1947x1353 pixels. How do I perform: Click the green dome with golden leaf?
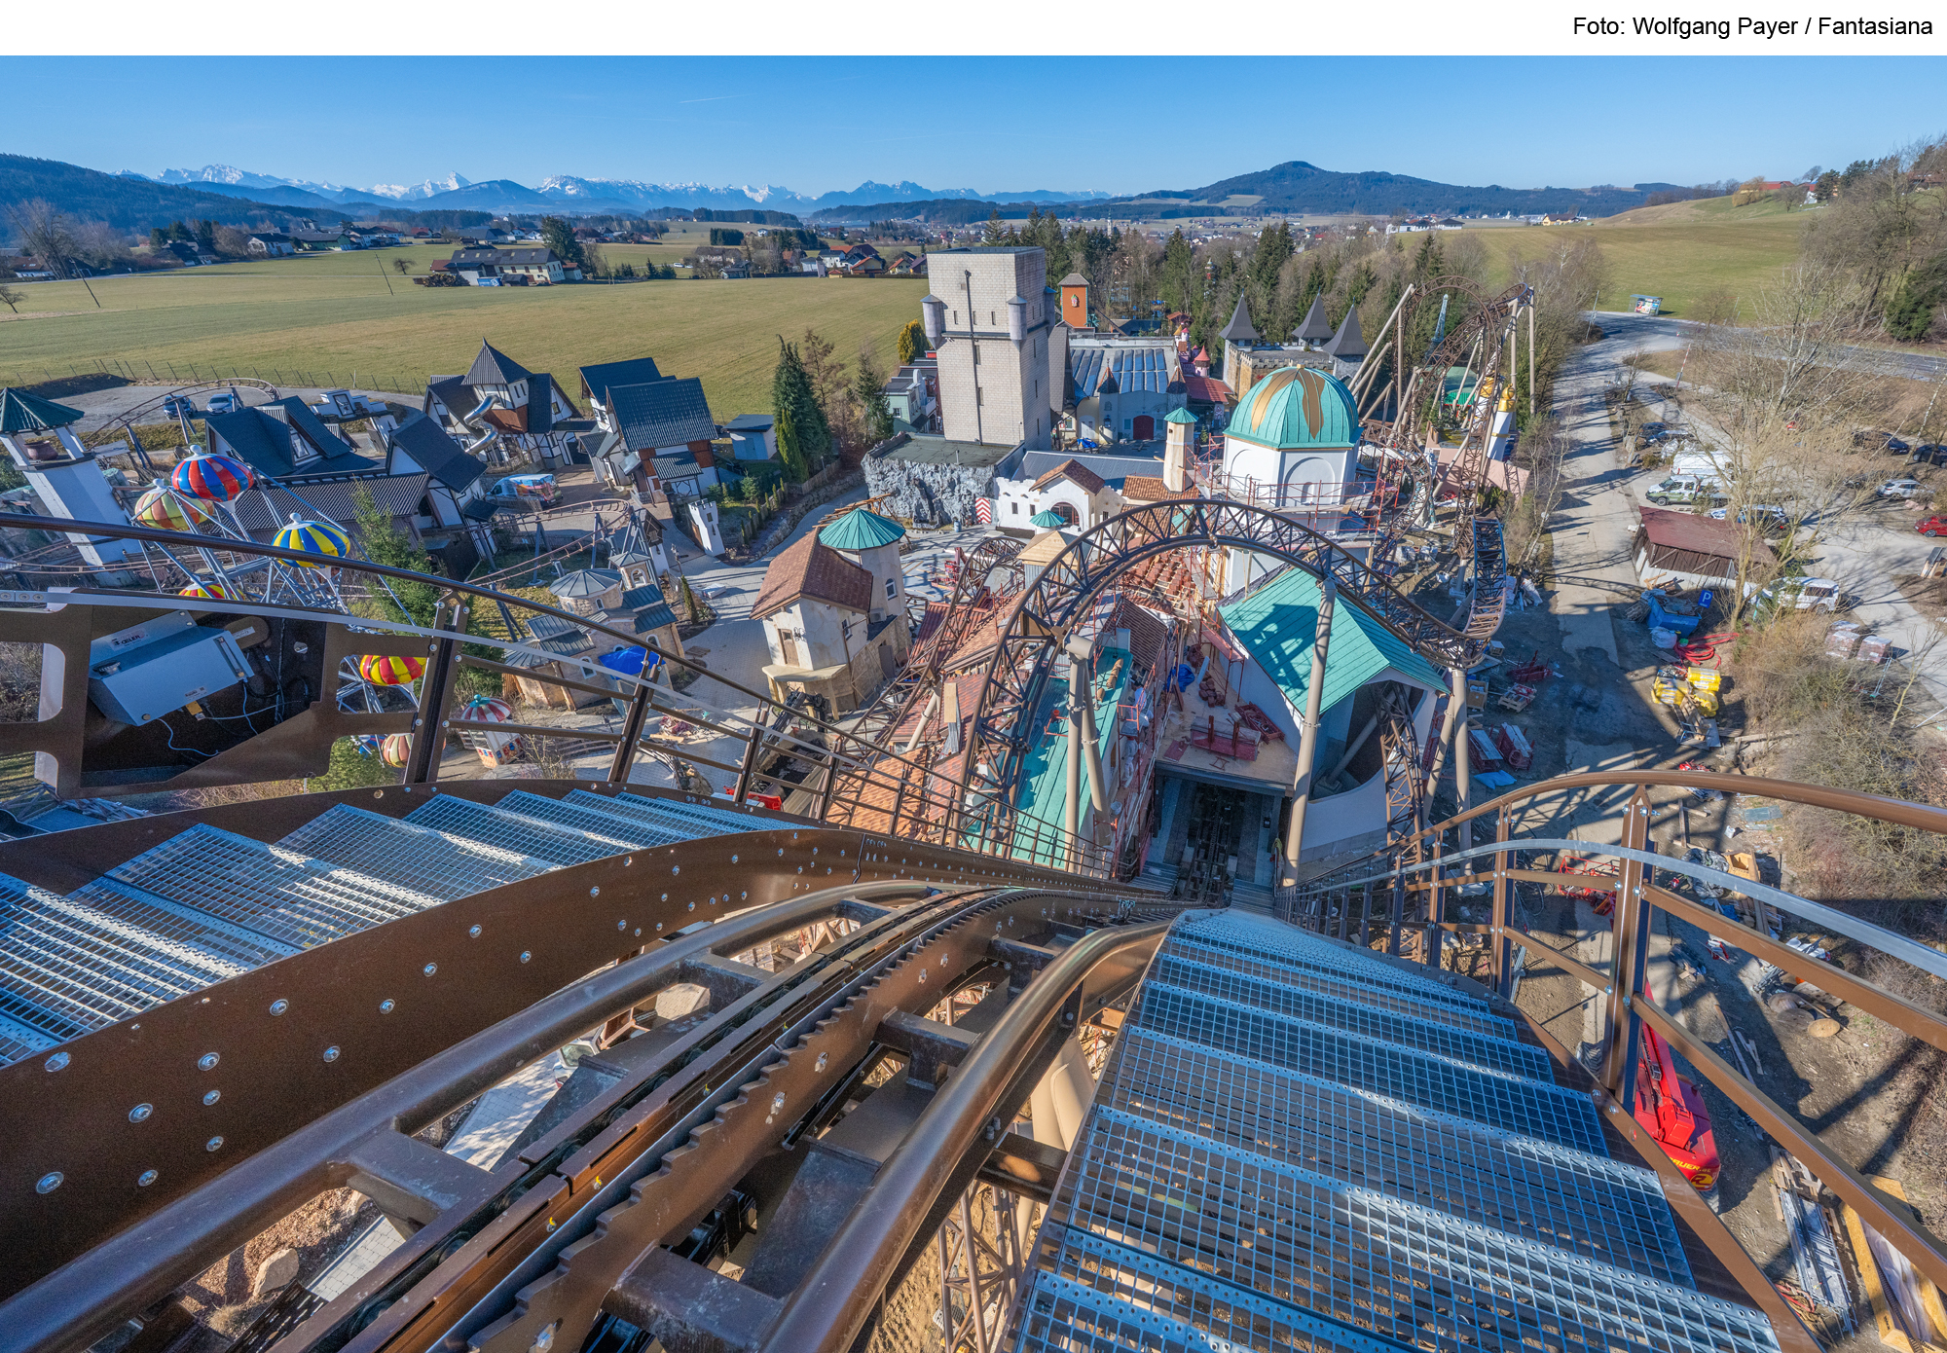[x=1292, y=407]
